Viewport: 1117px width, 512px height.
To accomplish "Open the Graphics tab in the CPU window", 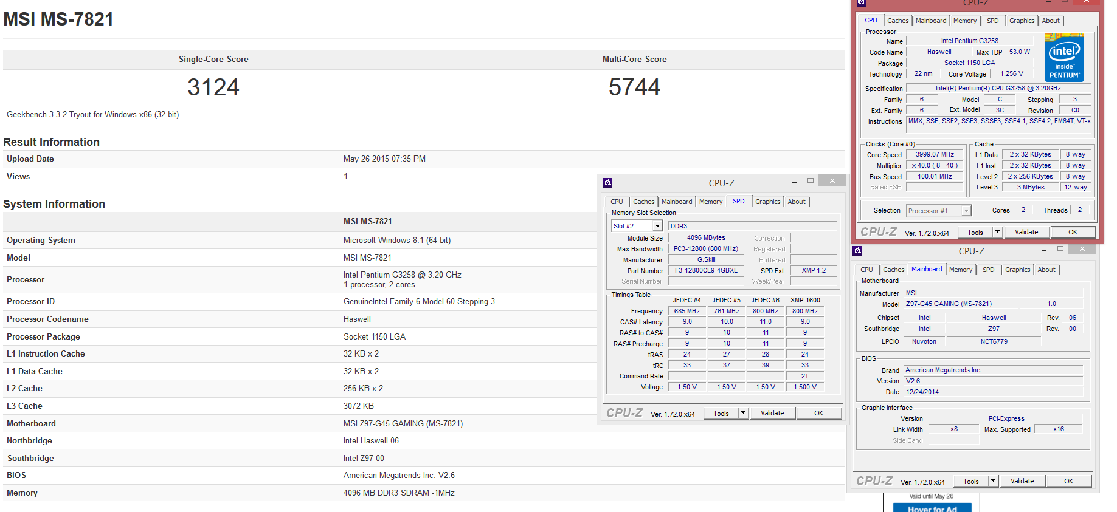I will [1022, 21].
